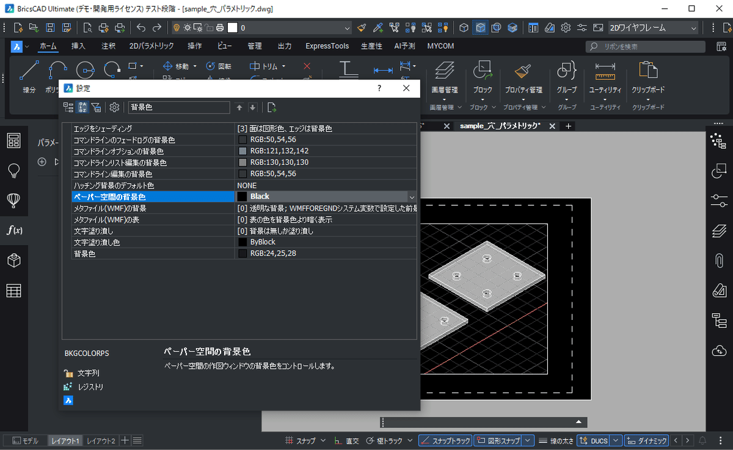Click the 背景色 search field in Settings
The height and width of the screenshot is (450, 733).
point(179,107)
